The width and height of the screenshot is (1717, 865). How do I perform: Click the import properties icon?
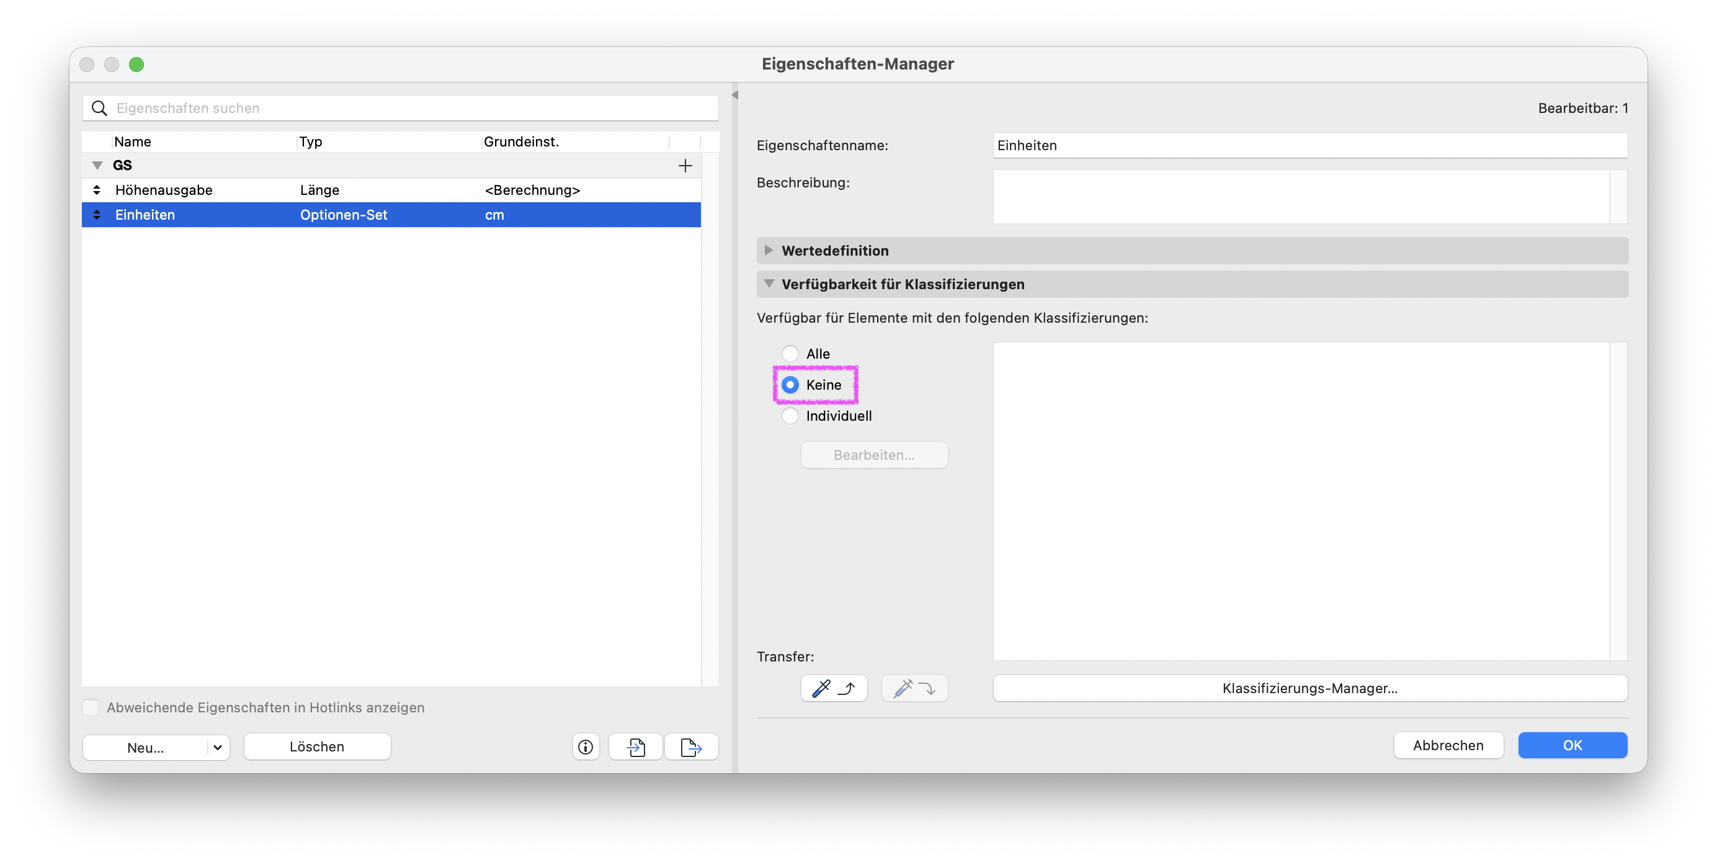pos(636,747)
